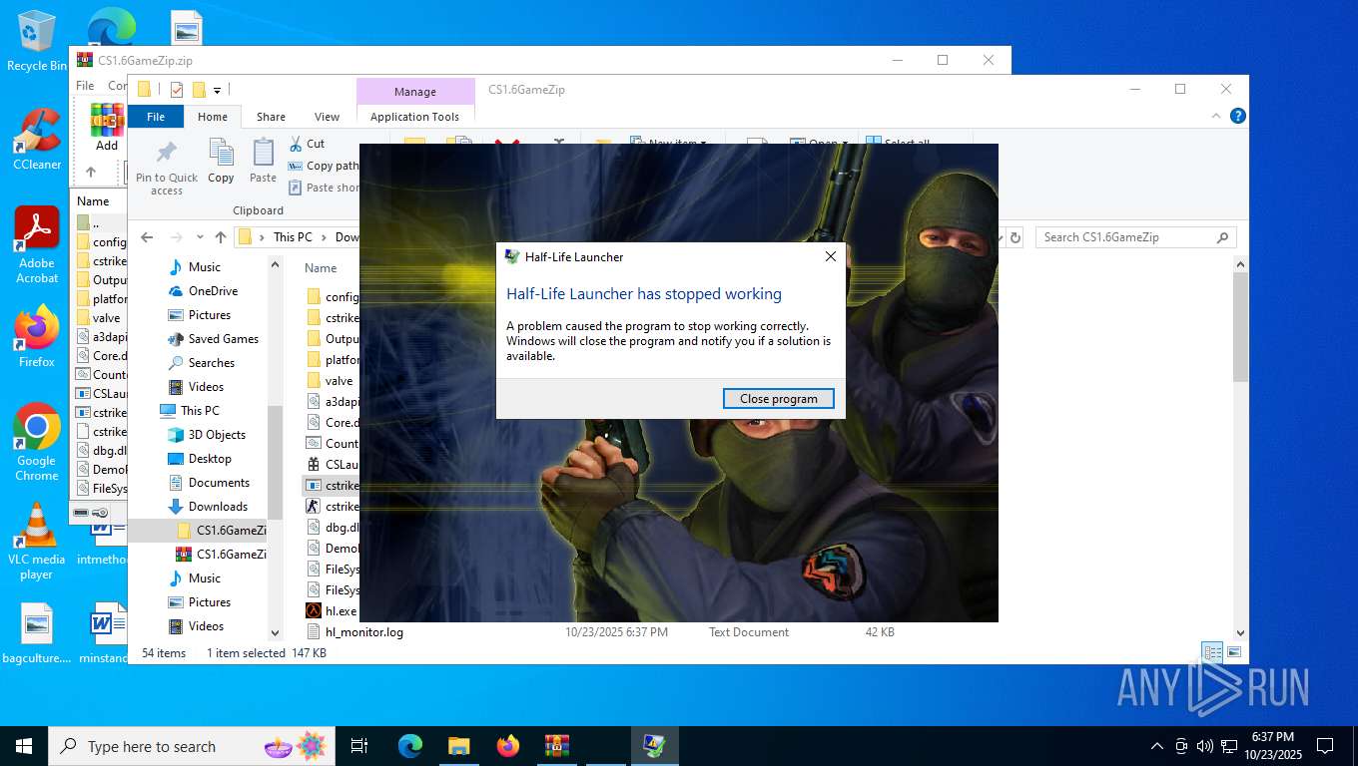Open CCleaner desktop shortcut
This screenshot has height=766, width=1358.
pyautogui.click(x=37, y=140)
